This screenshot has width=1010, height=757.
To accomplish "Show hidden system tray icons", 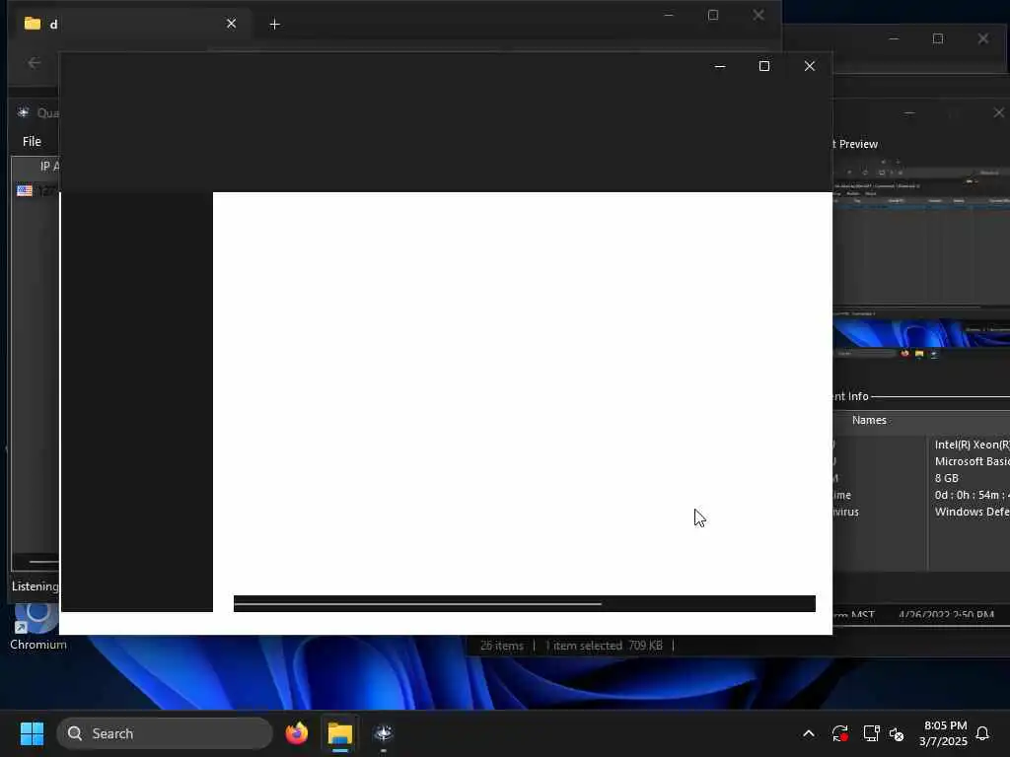I will [809, 733].
